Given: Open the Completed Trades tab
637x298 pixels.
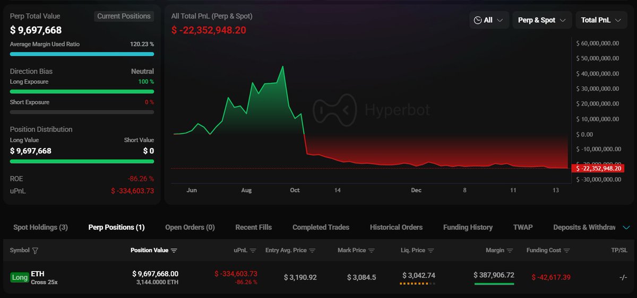Looking at the screenshot, I should coord(321,227).
